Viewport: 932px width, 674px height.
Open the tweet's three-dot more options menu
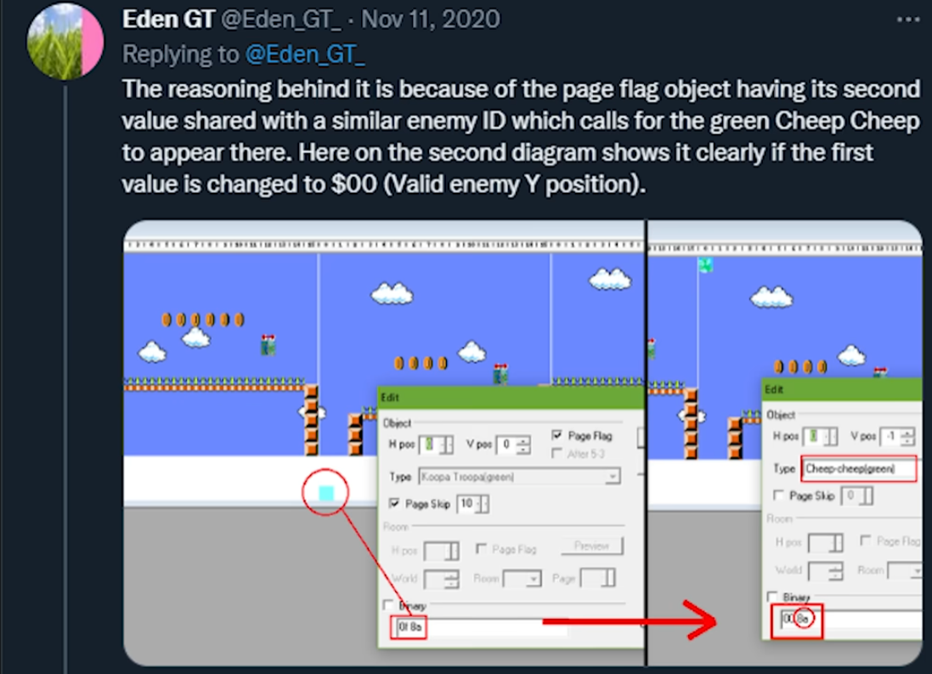[x=907, y=20]
